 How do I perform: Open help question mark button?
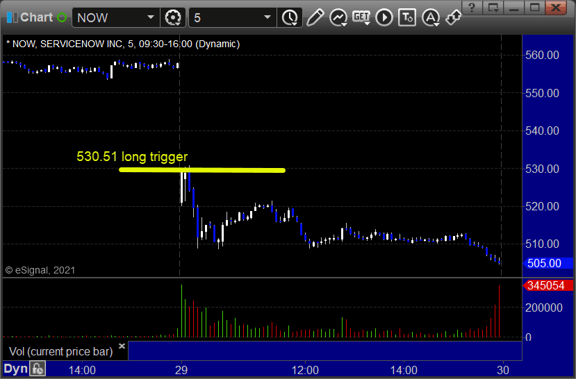pyautogui.click(x=472, y=8)
